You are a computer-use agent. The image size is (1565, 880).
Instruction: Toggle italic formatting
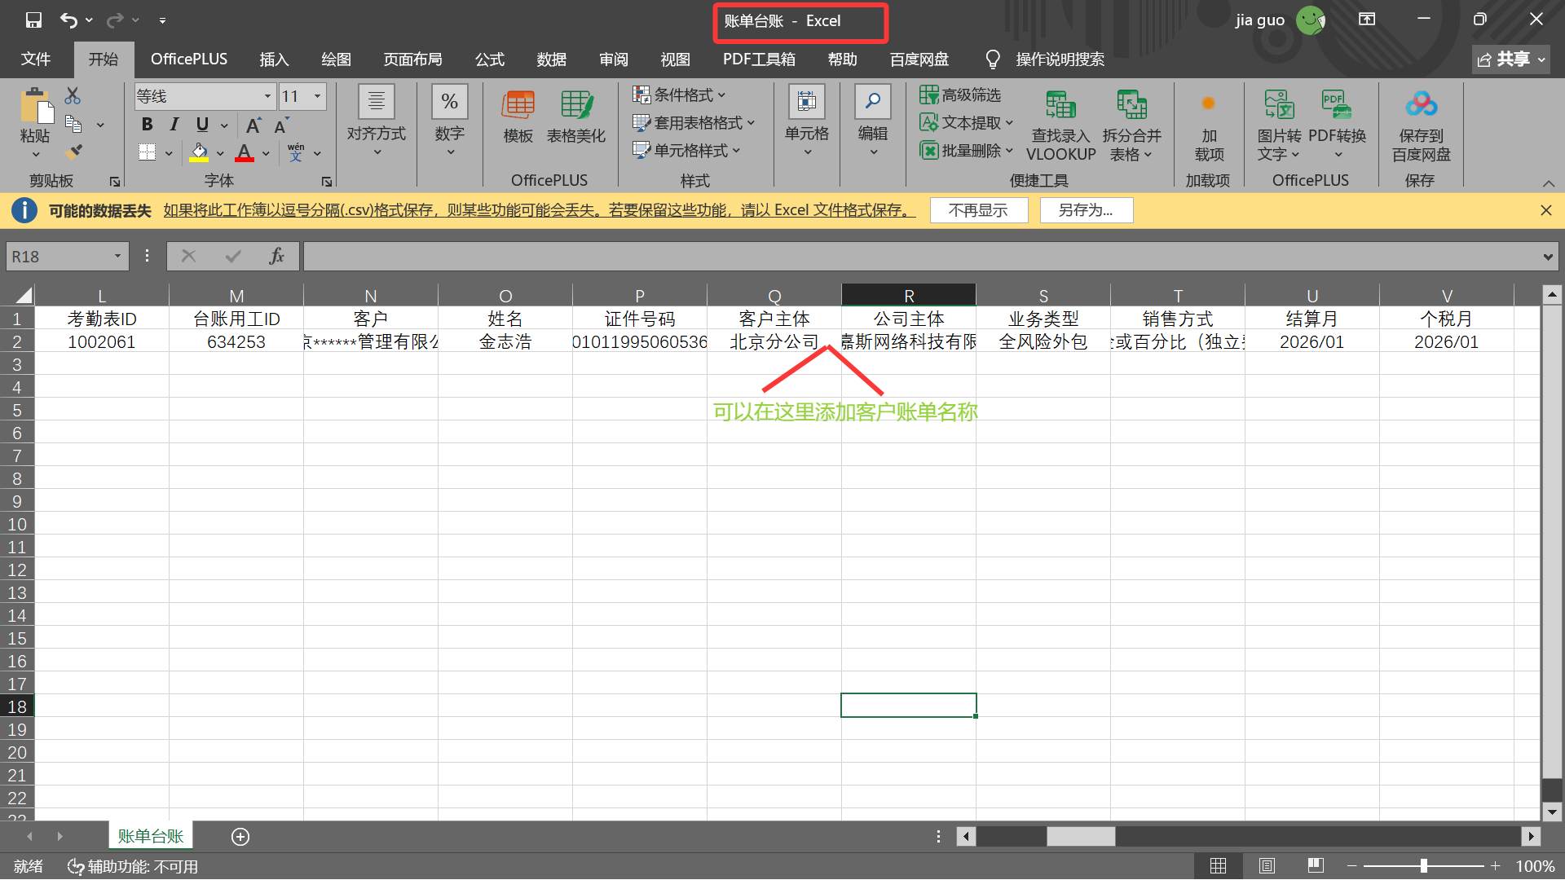[x=174, y=125]
